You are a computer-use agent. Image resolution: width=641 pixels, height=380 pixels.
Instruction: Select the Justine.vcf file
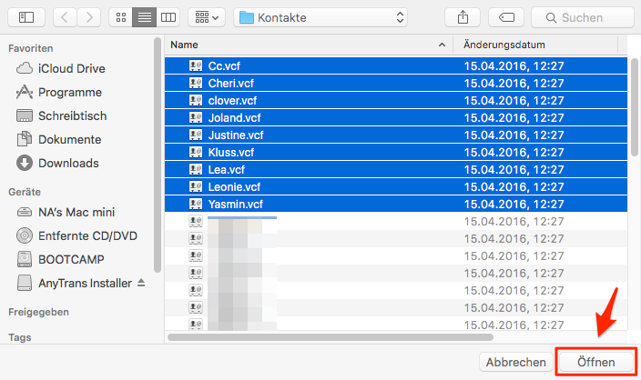(x=396, y=135)
